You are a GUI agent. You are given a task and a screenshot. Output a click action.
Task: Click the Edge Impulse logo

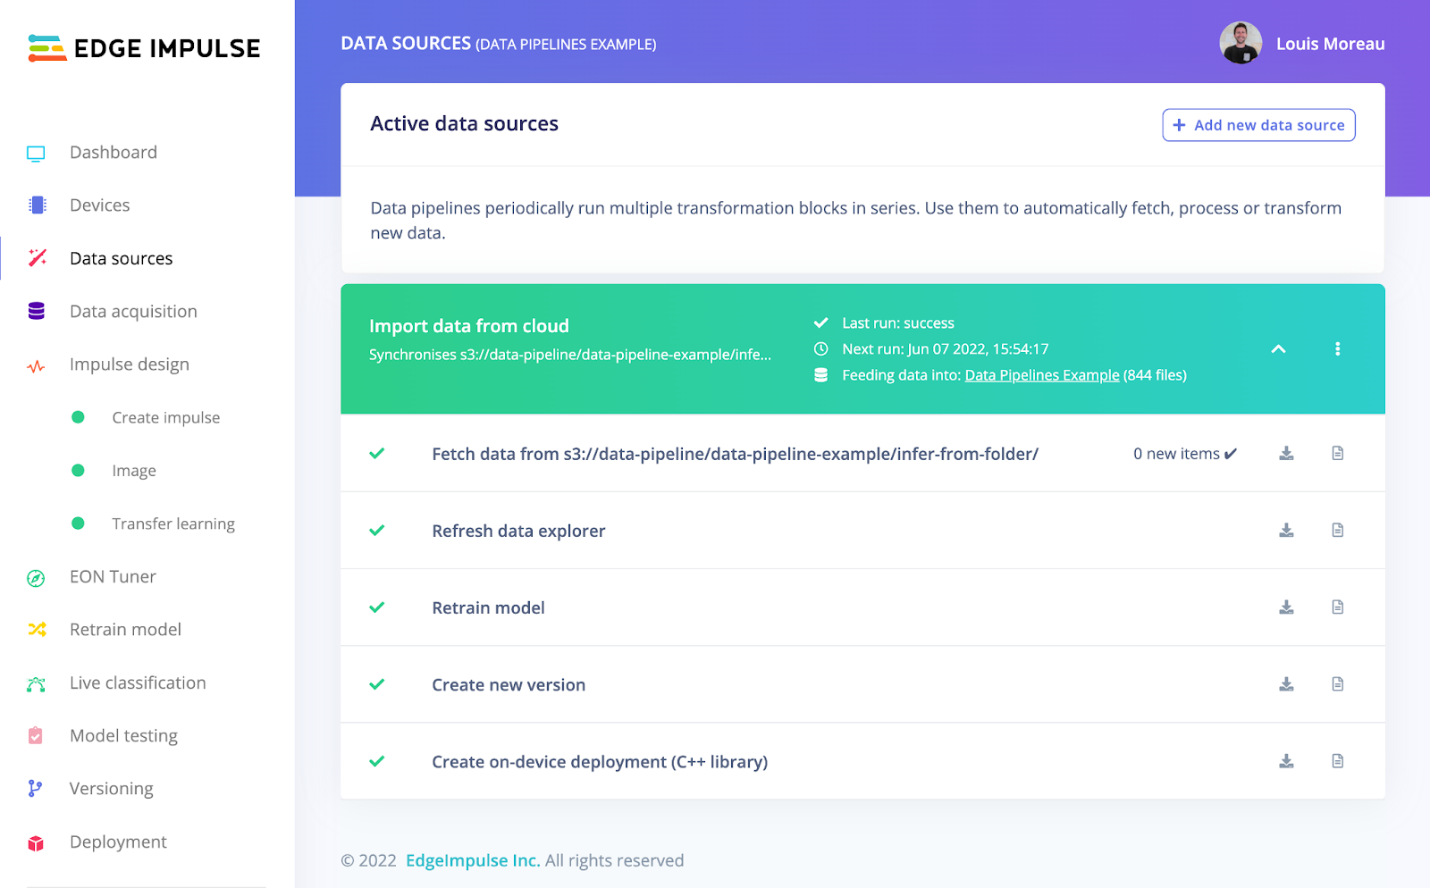point(144,48)
